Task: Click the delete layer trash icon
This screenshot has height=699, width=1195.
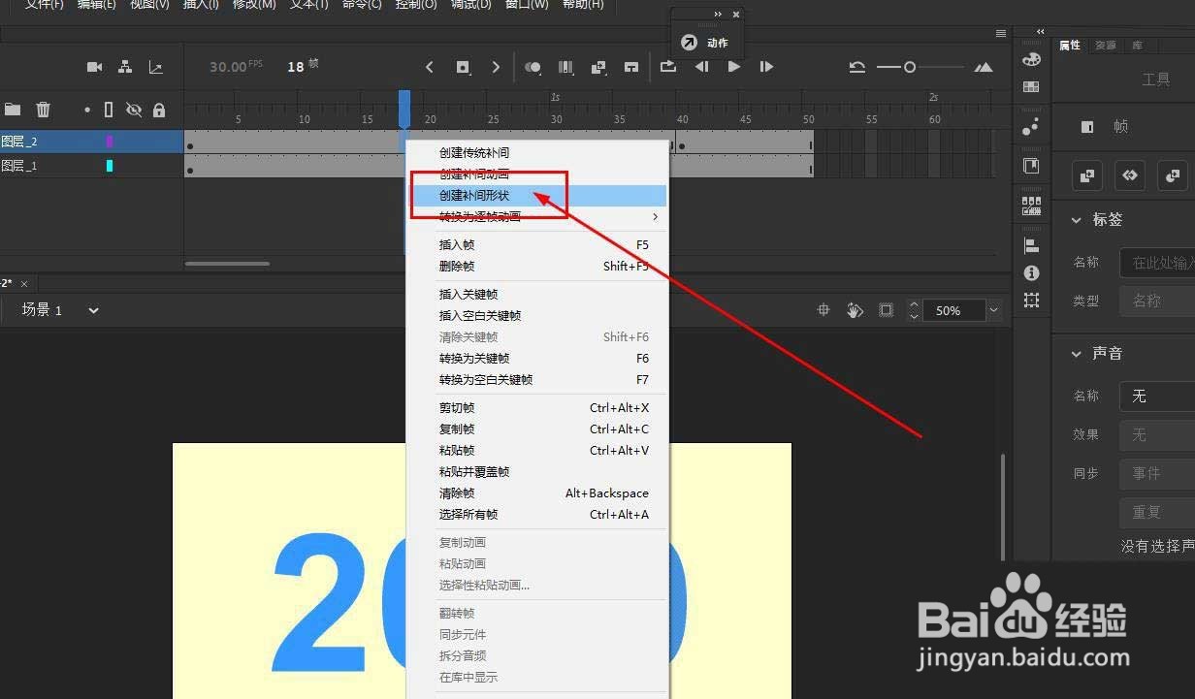Action: [x=44, y=110]
